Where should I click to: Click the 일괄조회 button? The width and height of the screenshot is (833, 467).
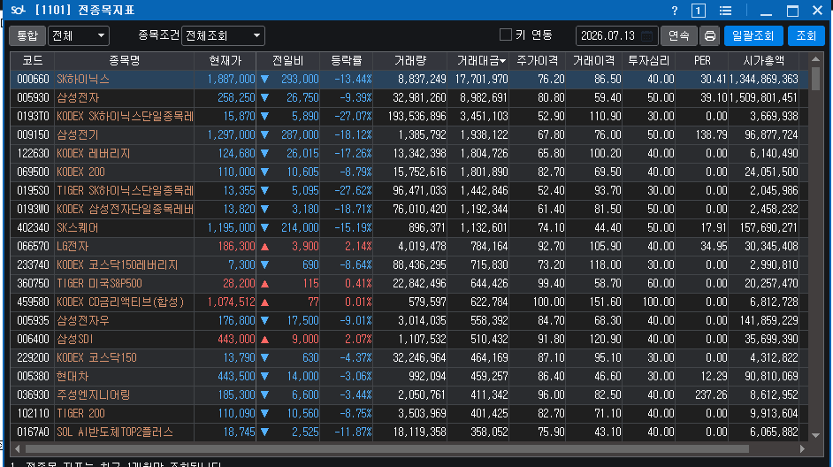click(753, 35)
